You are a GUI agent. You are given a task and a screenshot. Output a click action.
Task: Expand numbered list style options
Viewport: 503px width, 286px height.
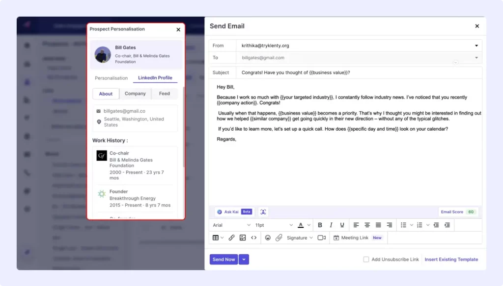coord(428,225)
